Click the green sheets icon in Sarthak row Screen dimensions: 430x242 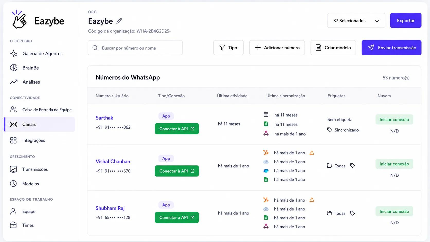(266, 124)
